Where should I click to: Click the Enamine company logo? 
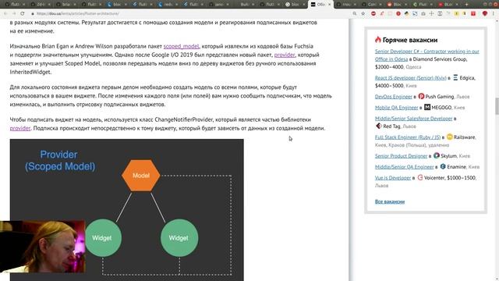click(443, 166)
